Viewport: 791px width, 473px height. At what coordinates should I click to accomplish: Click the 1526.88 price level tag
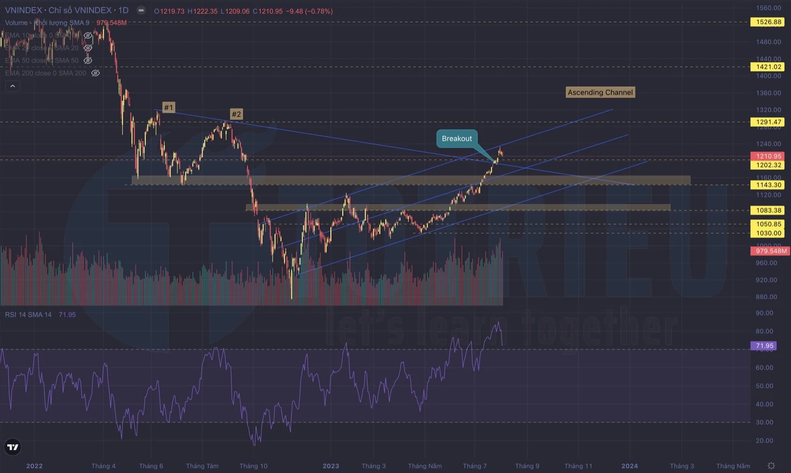point(768,22)
